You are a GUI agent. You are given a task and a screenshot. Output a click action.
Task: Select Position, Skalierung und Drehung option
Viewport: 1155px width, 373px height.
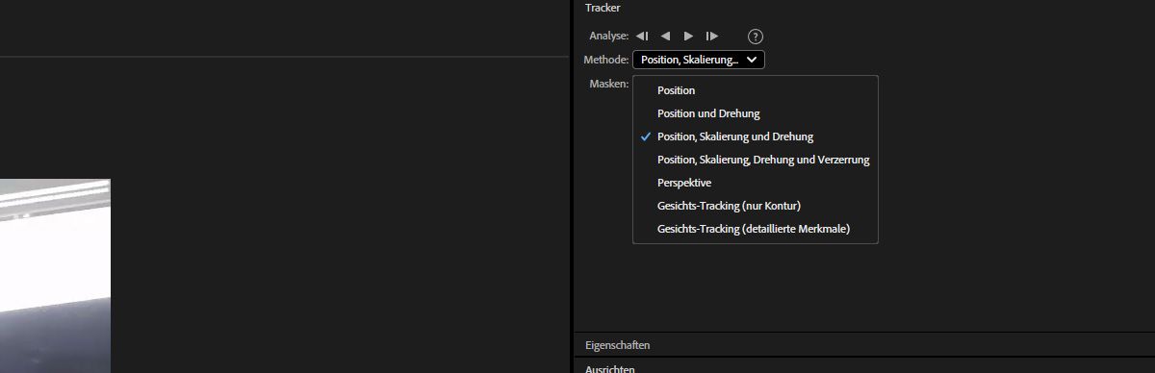click(x=756, y=137)
